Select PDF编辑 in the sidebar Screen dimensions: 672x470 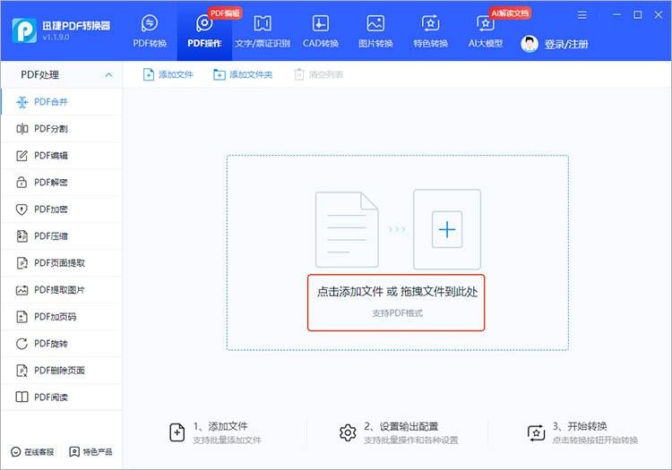(61, 156)
